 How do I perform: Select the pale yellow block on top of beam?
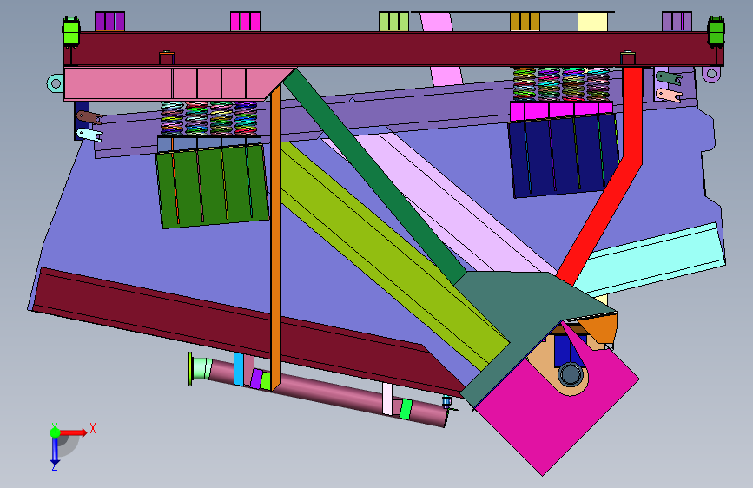pos(592,22)
